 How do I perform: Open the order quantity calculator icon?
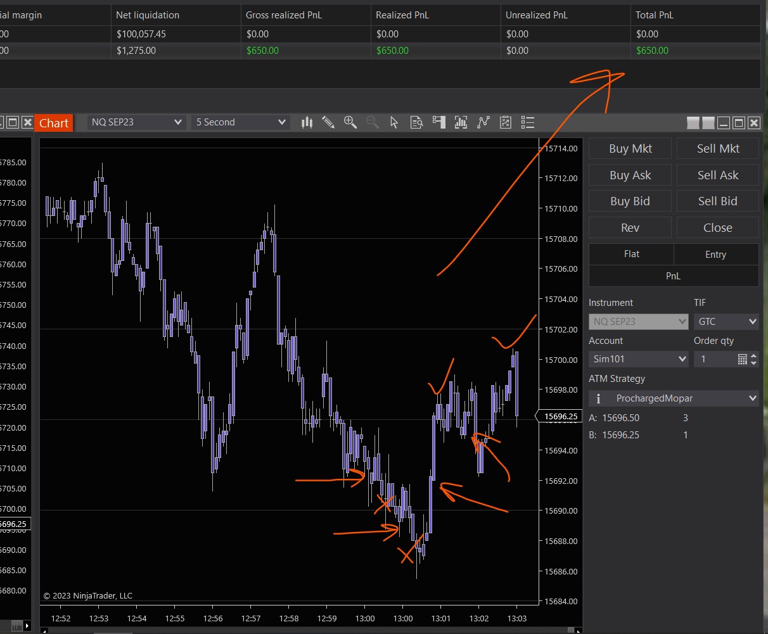(743, 359)
